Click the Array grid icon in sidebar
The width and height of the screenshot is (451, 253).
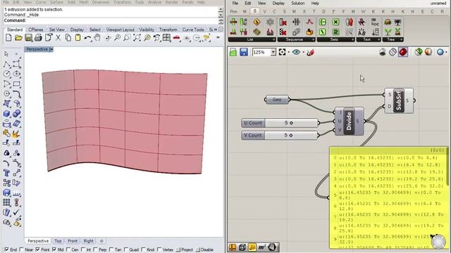tap(7, 202)
